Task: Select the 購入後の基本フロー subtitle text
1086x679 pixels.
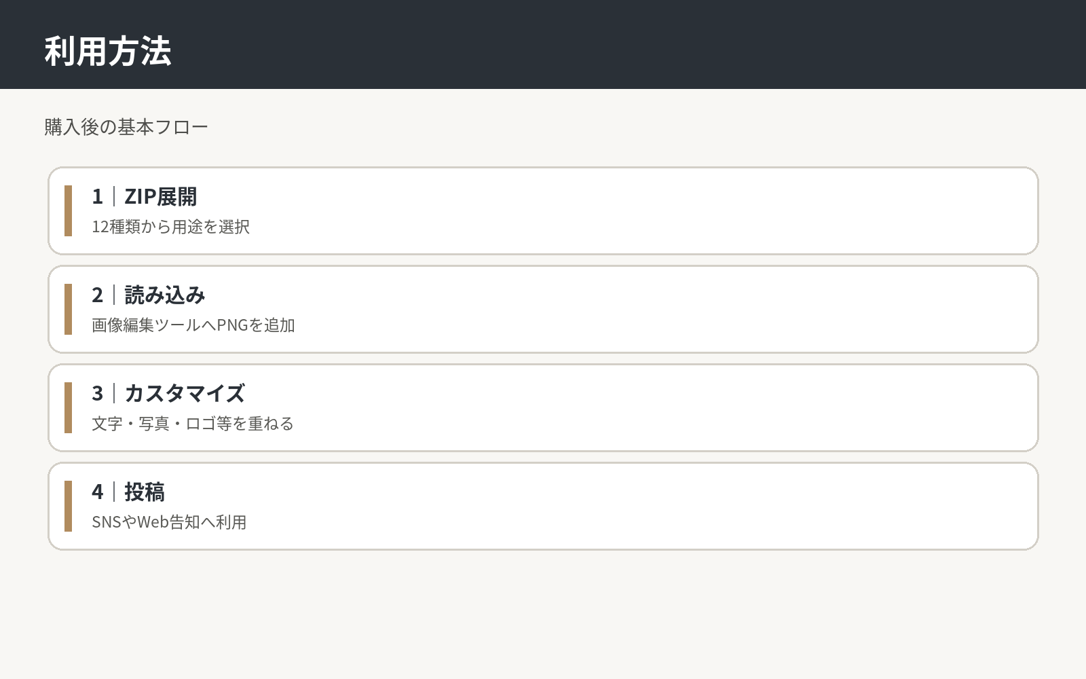Action: point(126,127)
